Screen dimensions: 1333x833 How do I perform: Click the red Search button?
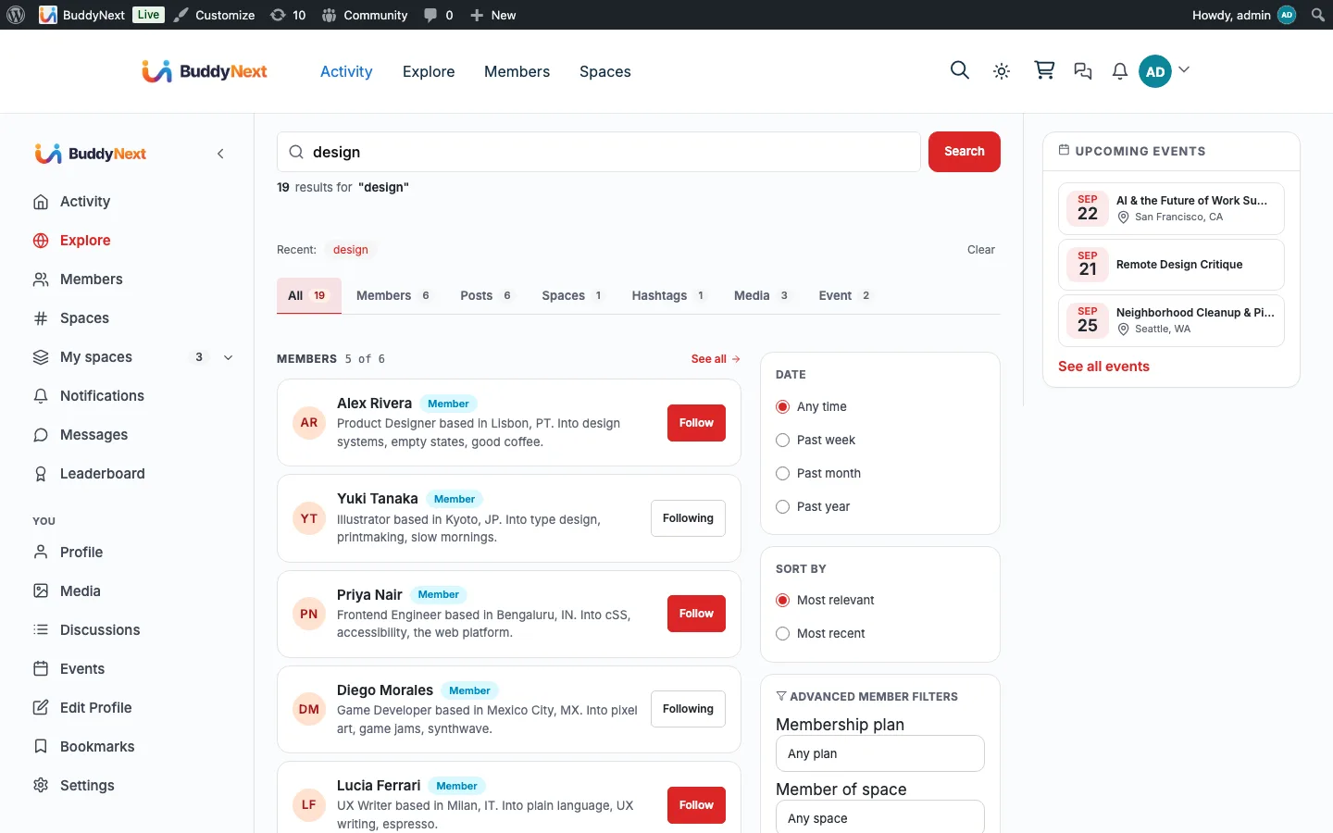click(965, 152)
